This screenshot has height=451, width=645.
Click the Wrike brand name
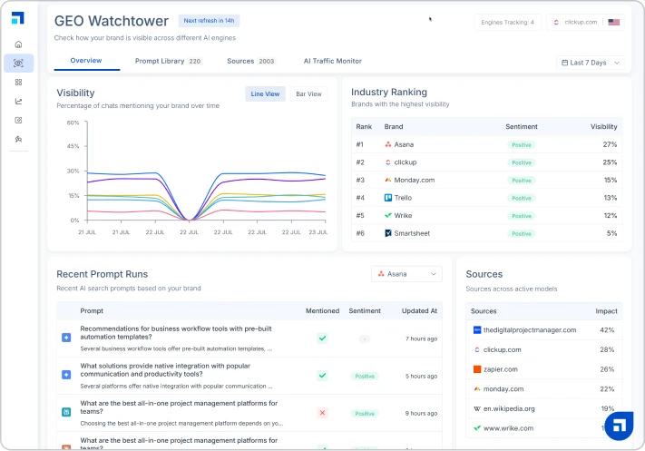click(403, 215)
